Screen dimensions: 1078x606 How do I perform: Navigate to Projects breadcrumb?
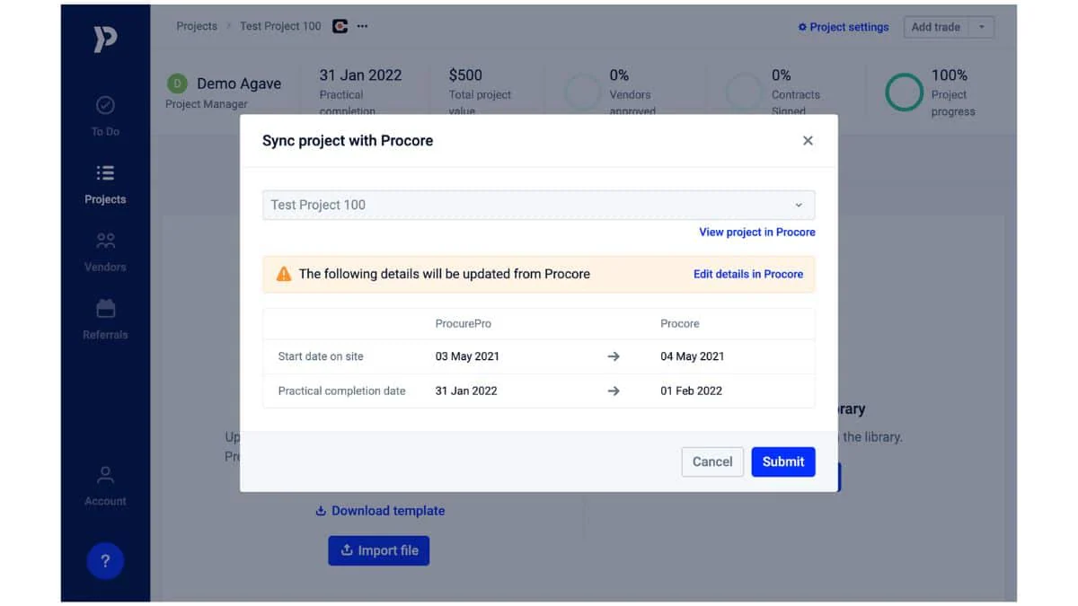click(x=197, y=26)
